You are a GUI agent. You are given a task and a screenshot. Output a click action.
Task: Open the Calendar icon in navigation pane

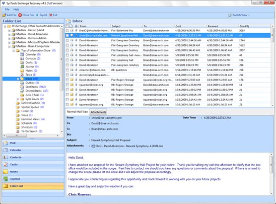[6, 150]
